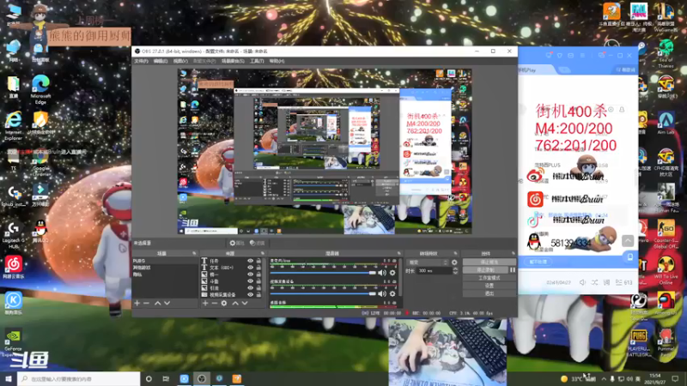The width and height of the screenshot is (687, 386).
Task: Mute the 麦克风/Aux mixer channel speaker
Action: (x=382, y=273)
